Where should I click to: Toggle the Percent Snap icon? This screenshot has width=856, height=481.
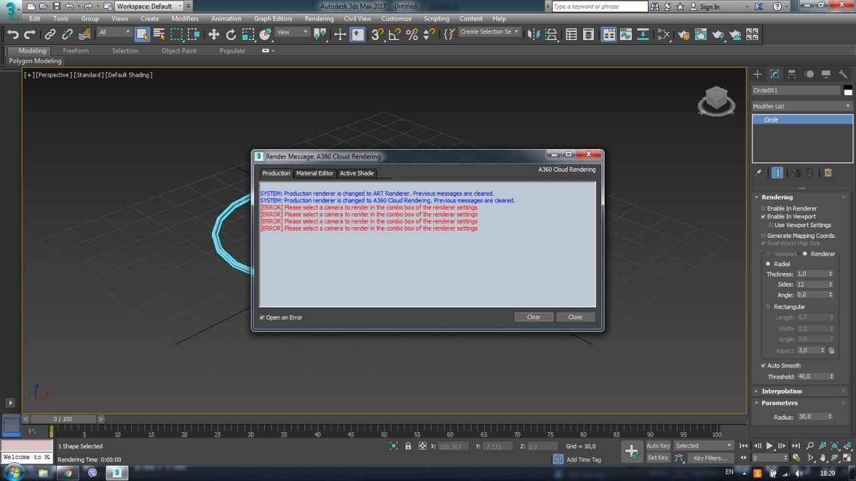(412, 35)
